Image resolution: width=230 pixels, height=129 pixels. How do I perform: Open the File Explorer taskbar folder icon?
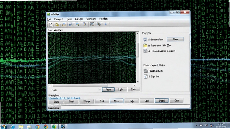(21, 127)
